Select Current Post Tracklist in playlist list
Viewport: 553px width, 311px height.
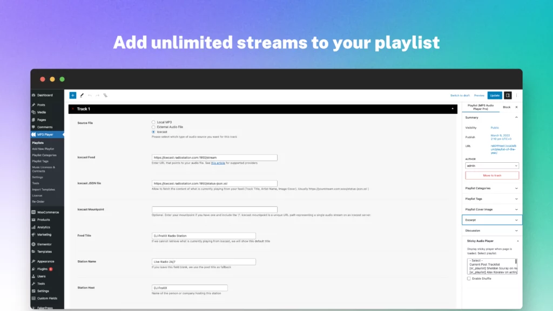(x=484, y=264)
